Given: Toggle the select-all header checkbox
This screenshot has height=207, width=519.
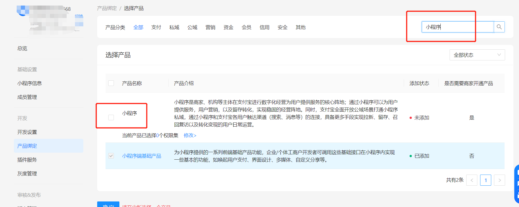Looking at the screenshot, I should coord(111,83).
